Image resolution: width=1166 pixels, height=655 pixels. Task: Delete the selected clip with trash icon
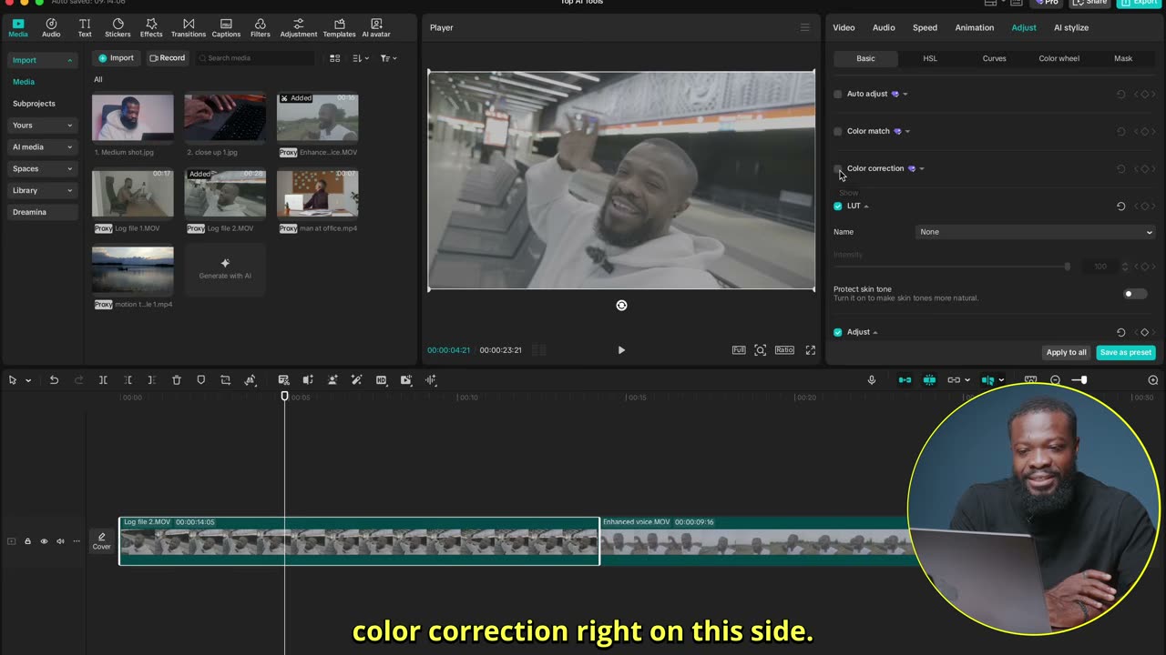177,380
